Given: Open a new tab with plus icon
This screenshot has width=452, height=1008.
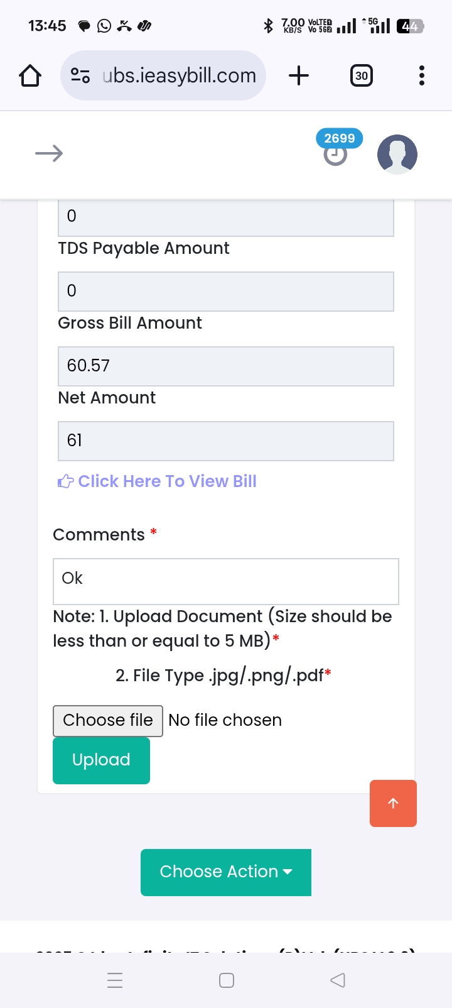Looking at the screenshot, I should 299,76.
